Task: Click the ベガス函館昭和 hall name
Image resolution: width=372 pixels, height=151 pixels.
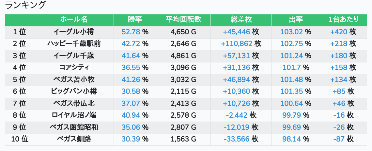Action: [74, 127]
